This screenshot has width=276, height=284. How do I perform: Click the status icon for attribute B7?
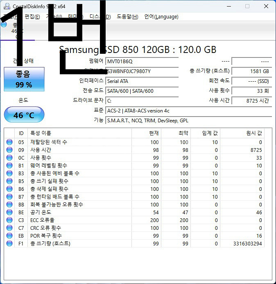pos(9,197)
